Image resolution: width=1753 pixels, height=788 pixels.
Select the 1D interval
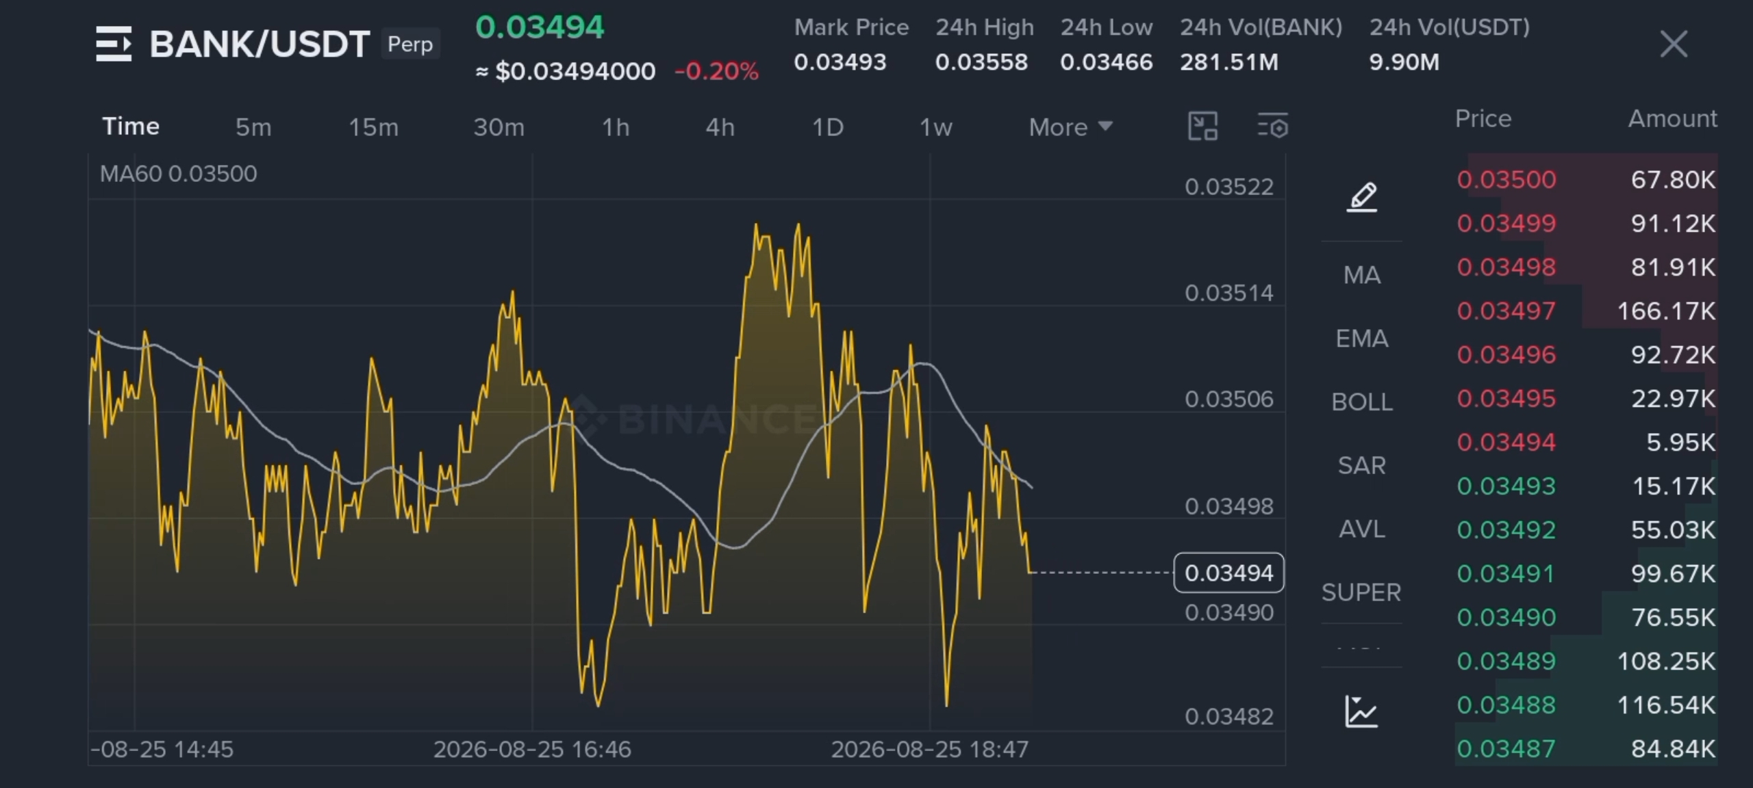pos(827,127)
